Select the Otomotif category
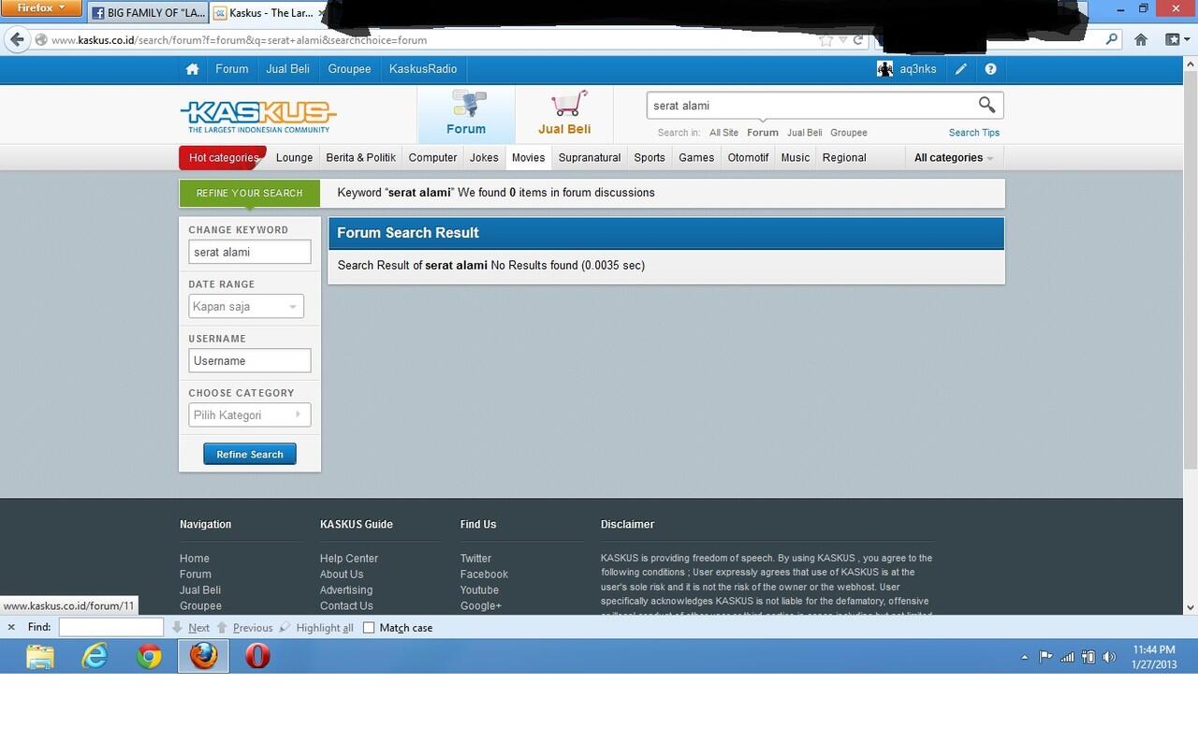The width and height of the screenshot is (1198, 756). tap(748, 158)
